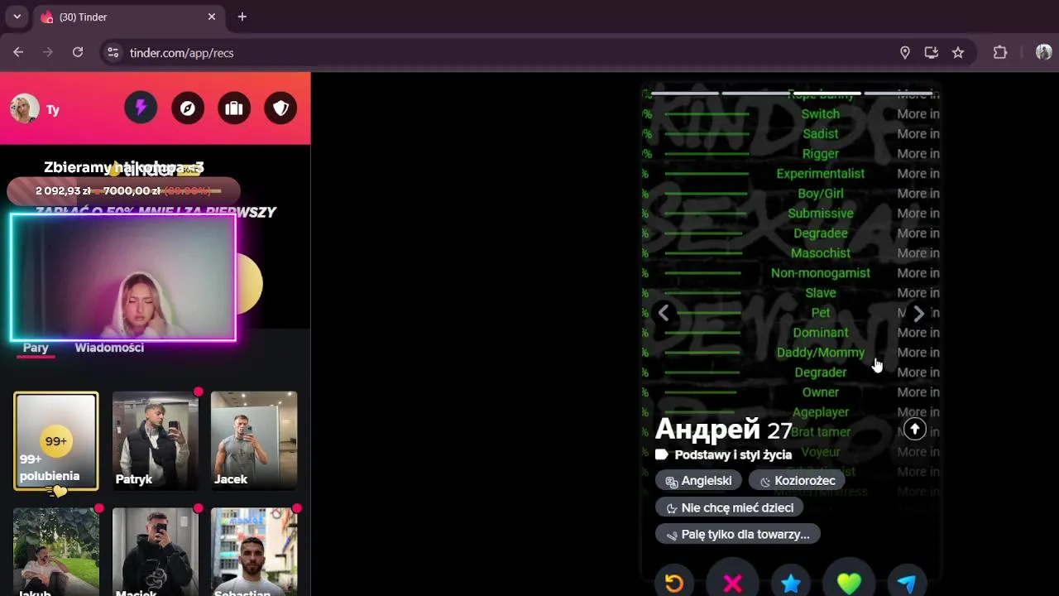Click the "Palę tylko dla towarzy..." tag
Image resolution: width=1059 pixels, height=596 pixels.
737,534
